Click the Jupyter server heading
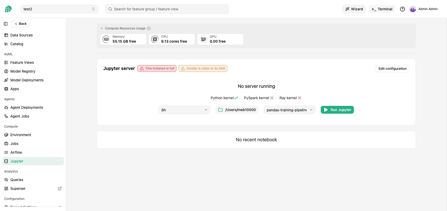This screenshot has width=447, height=211. [x=119, y=68]
